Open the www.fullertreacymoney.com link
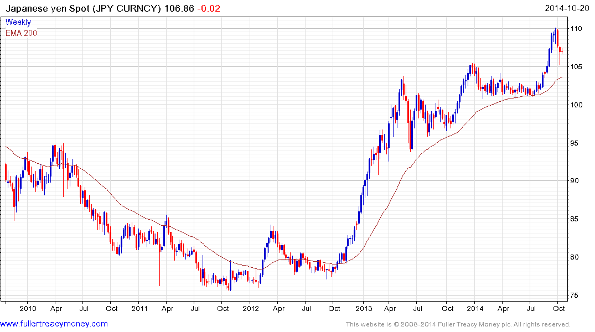The height and width of the screenshot is (332, 595). [54, 324]
